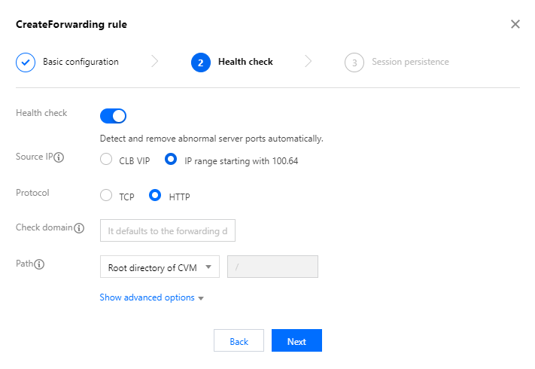The image size is (535, 369).
Task: Click the Check domain input field
Action: click(168, 230)
